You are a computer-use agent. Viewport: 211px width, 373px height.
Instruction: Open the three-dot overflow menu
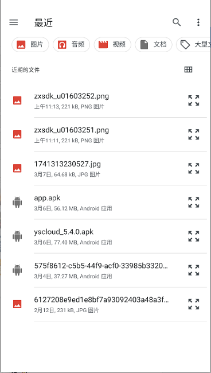click(198, 22)
